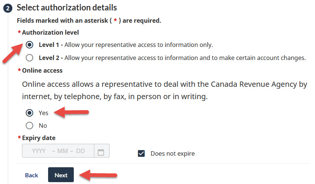The height and width of the screenshot is (184, 315).
Task: Uncheck the Does not expire checkbox
Action: point(141,153)
